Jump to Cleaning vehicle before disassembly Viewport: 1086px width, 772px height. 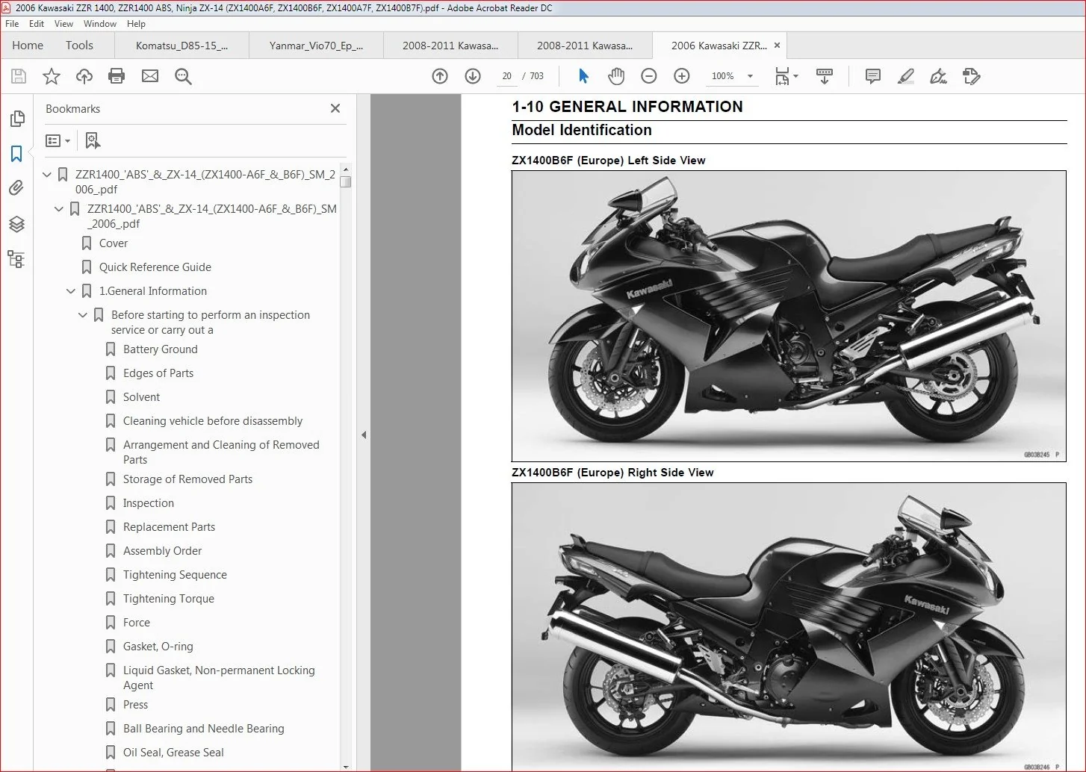pyautogui.click(x=213, y=421)
